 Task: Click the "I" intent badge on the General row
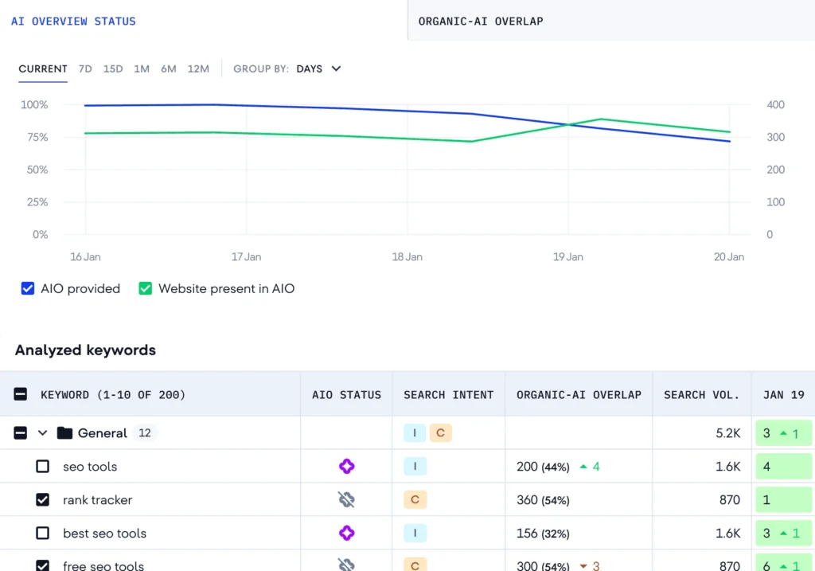pos(414,432)
